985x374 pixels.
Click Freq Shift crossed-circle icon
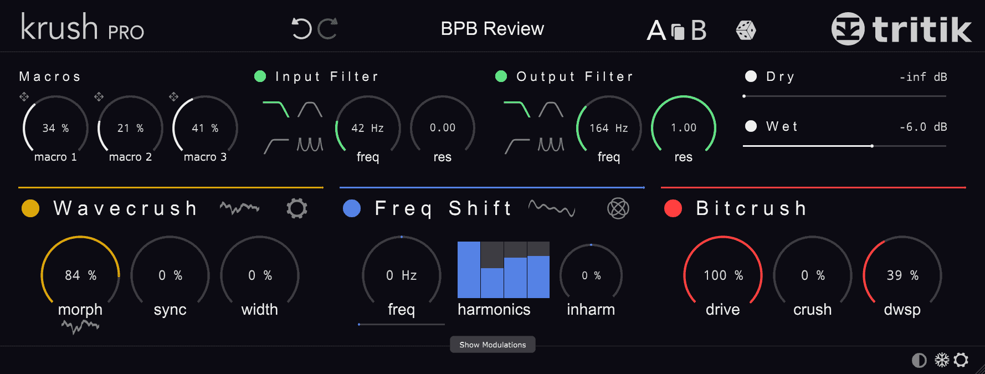click(618, 208)
